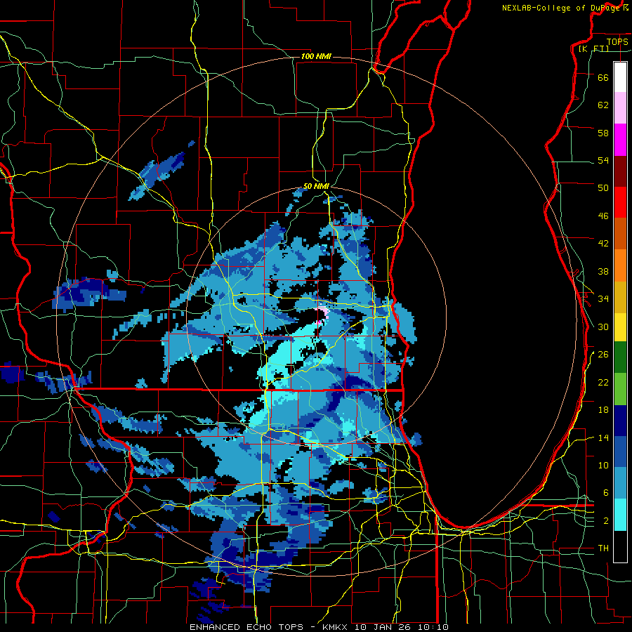Click the legend value 10
The width and height of the screenshot is (632, 632).
(603, 465)
